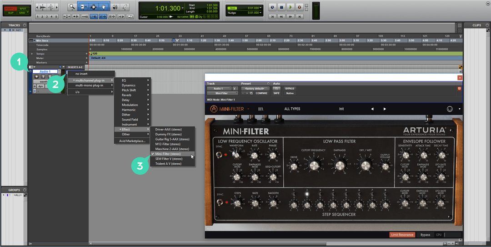The image size is (491, 247).
Task: Click Return to Zero transport button
Action: coord(272,16)
